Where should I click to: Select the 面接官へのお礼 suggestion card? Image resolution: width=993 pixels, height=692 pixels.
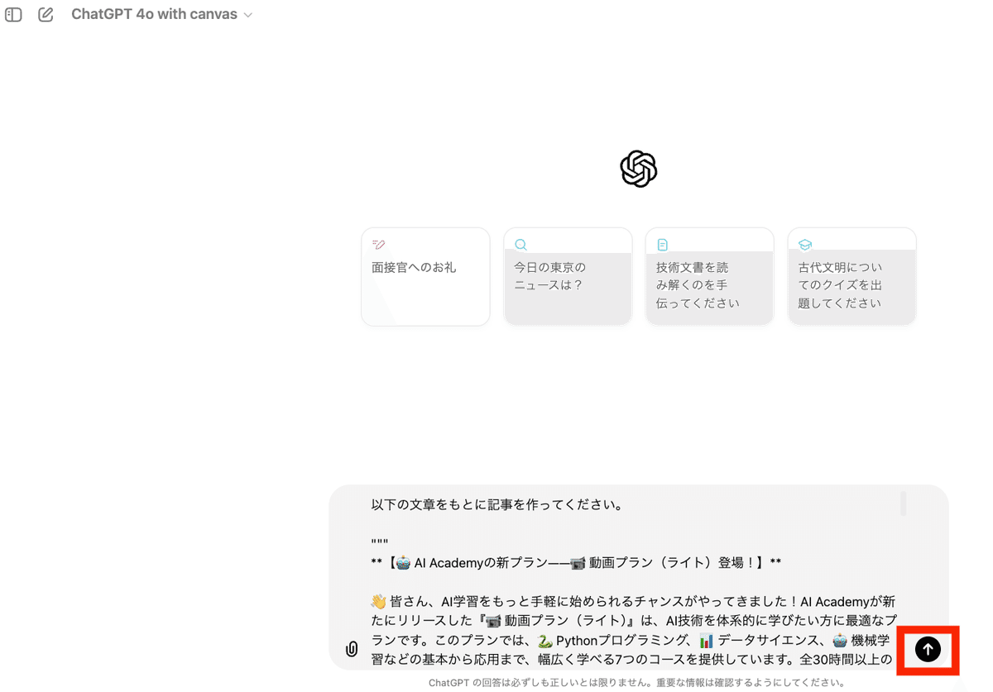click(x=425, y=277)
